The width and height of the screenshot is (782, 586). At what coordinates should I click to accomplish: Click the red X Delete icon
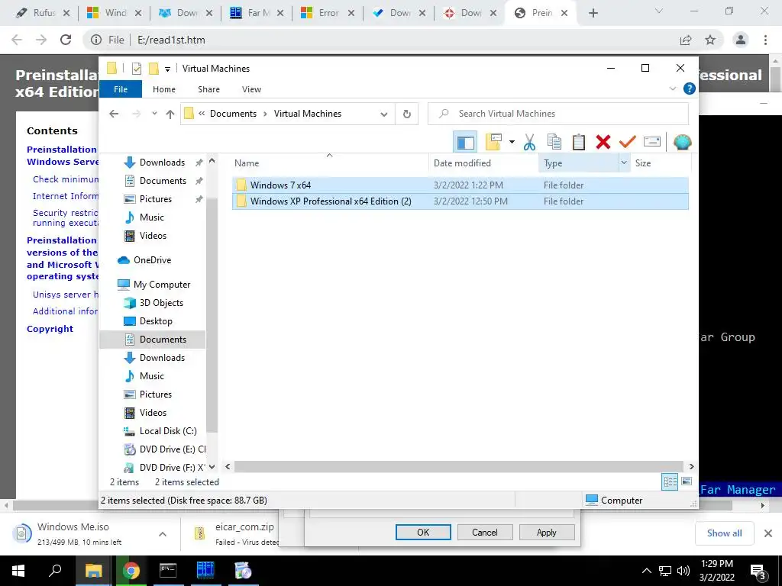pyautogui.click(x=603, y=143)
